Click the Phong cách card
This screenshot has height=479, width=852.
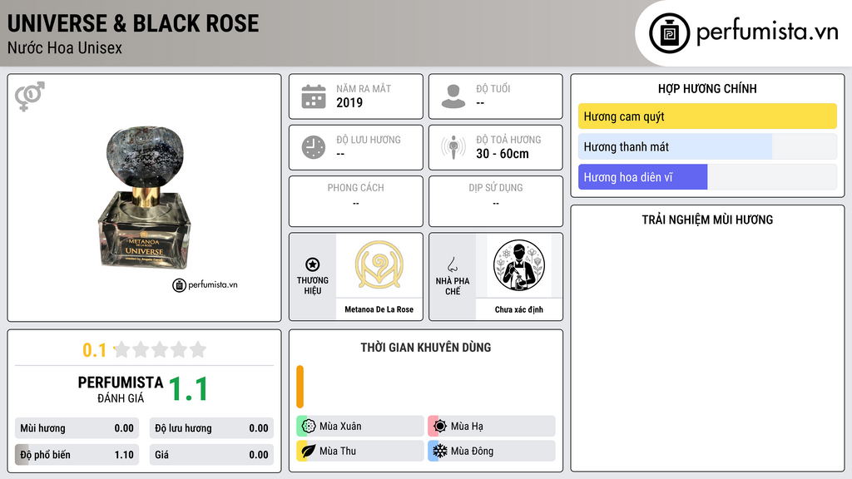click(356, 201)
